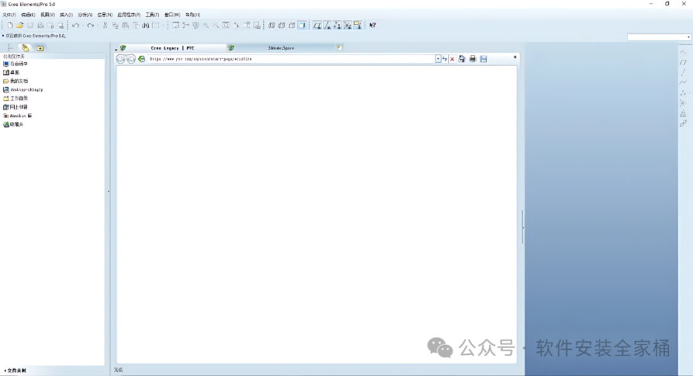
Task: Select the datum point tool on right toolbar
Action: (683, 93)
